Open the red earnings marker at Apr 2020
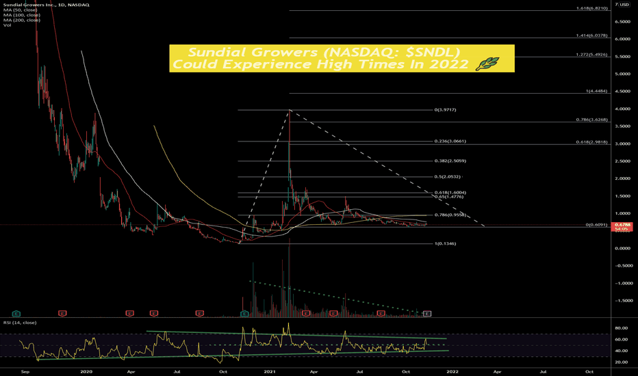Viewport: 638px width, 376px height. [129, 313]
